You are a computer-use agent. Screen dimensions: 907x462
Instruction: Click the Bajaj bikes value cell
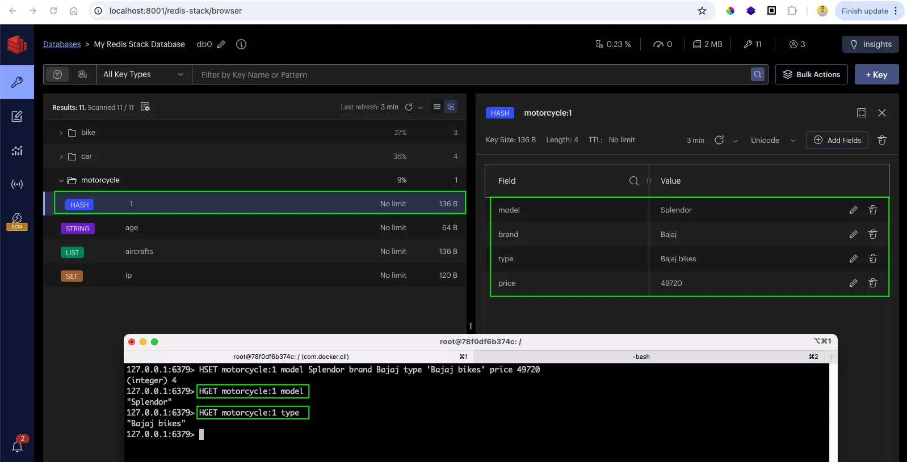[x=678, y=258]
